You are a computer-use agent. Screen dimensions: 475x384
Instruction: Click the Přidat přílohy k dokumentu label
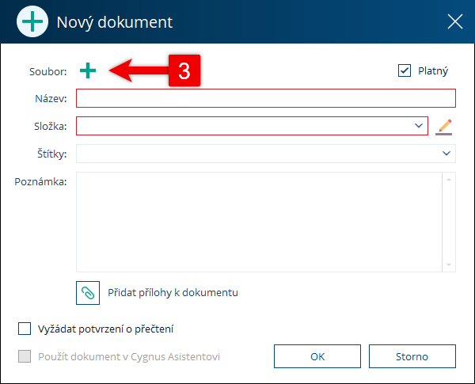click(x=173, y=293)
